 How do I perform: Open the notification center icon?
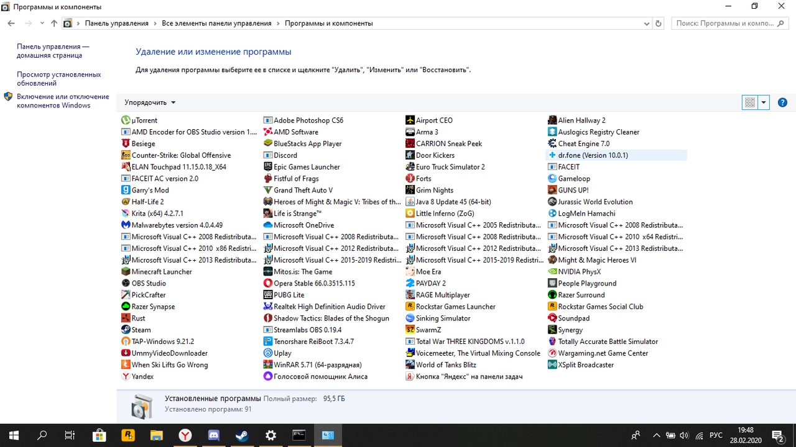pyautogui.click(x=777, y=435)
